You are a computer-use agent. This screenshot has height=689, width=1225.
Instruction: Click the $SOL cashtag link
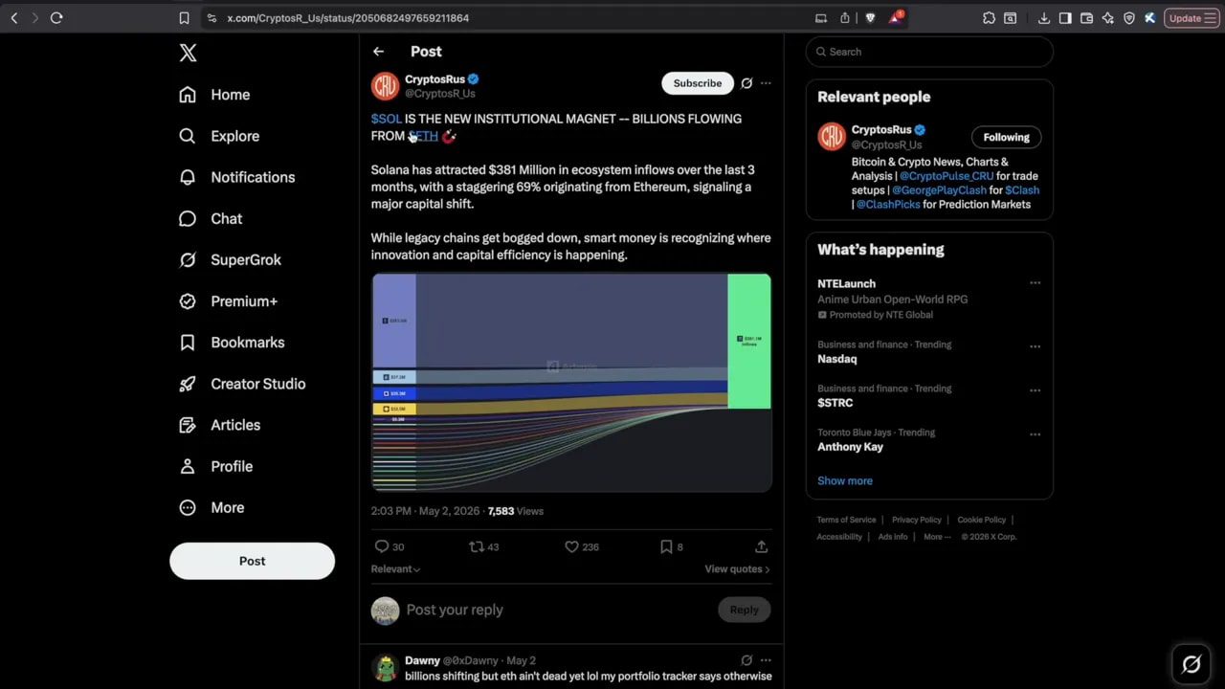click(387, 119)
